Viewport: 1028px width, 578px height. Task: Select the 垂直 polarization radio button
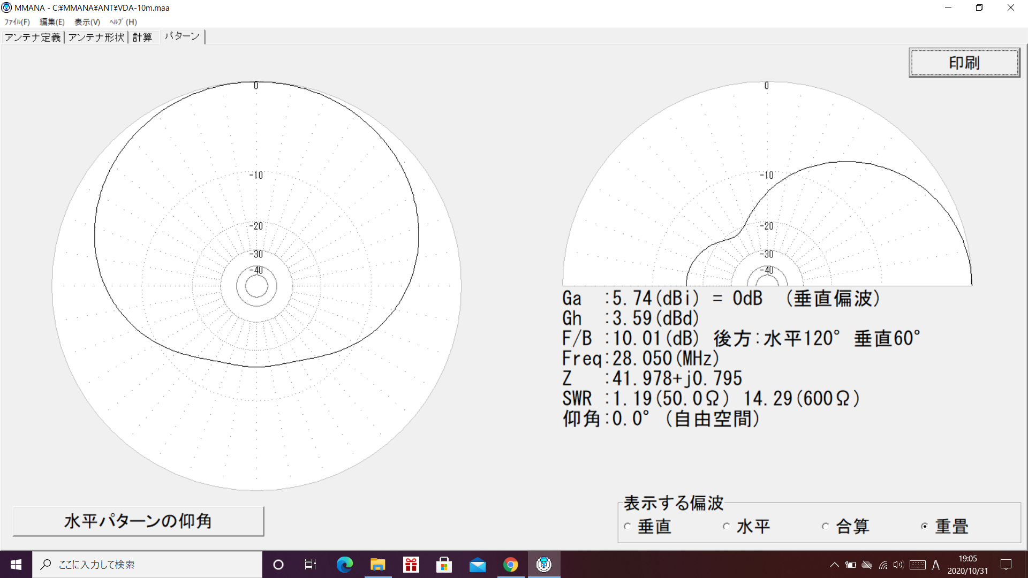click(626, 527)
